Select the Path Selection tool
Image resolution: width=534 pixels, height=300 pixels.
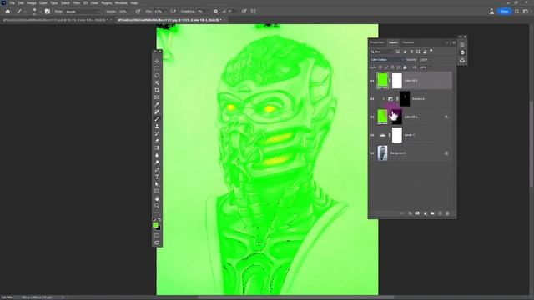coord(157,184)
